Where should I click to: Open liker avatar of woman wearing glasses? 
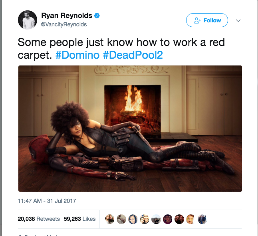133,219
